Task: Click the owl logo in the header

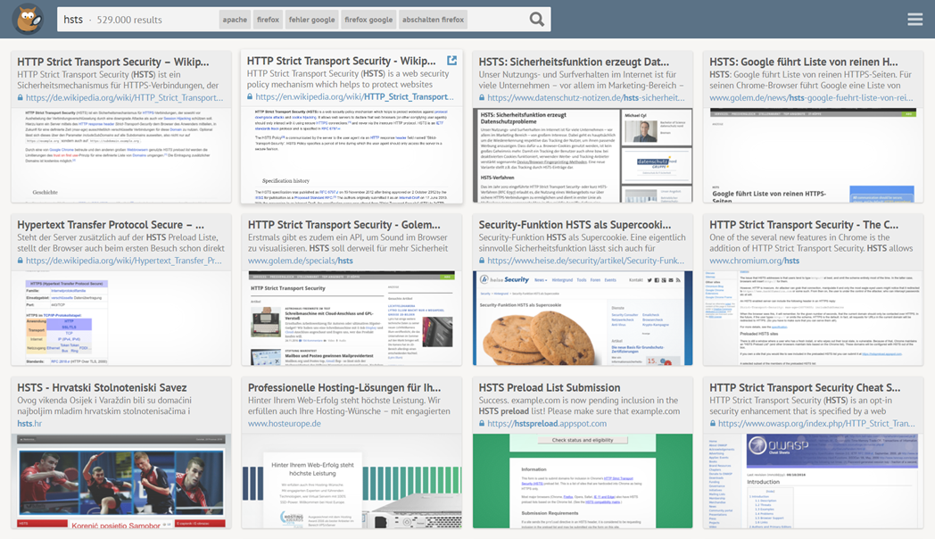Action: pyautogui.click(x=28, y=19)
